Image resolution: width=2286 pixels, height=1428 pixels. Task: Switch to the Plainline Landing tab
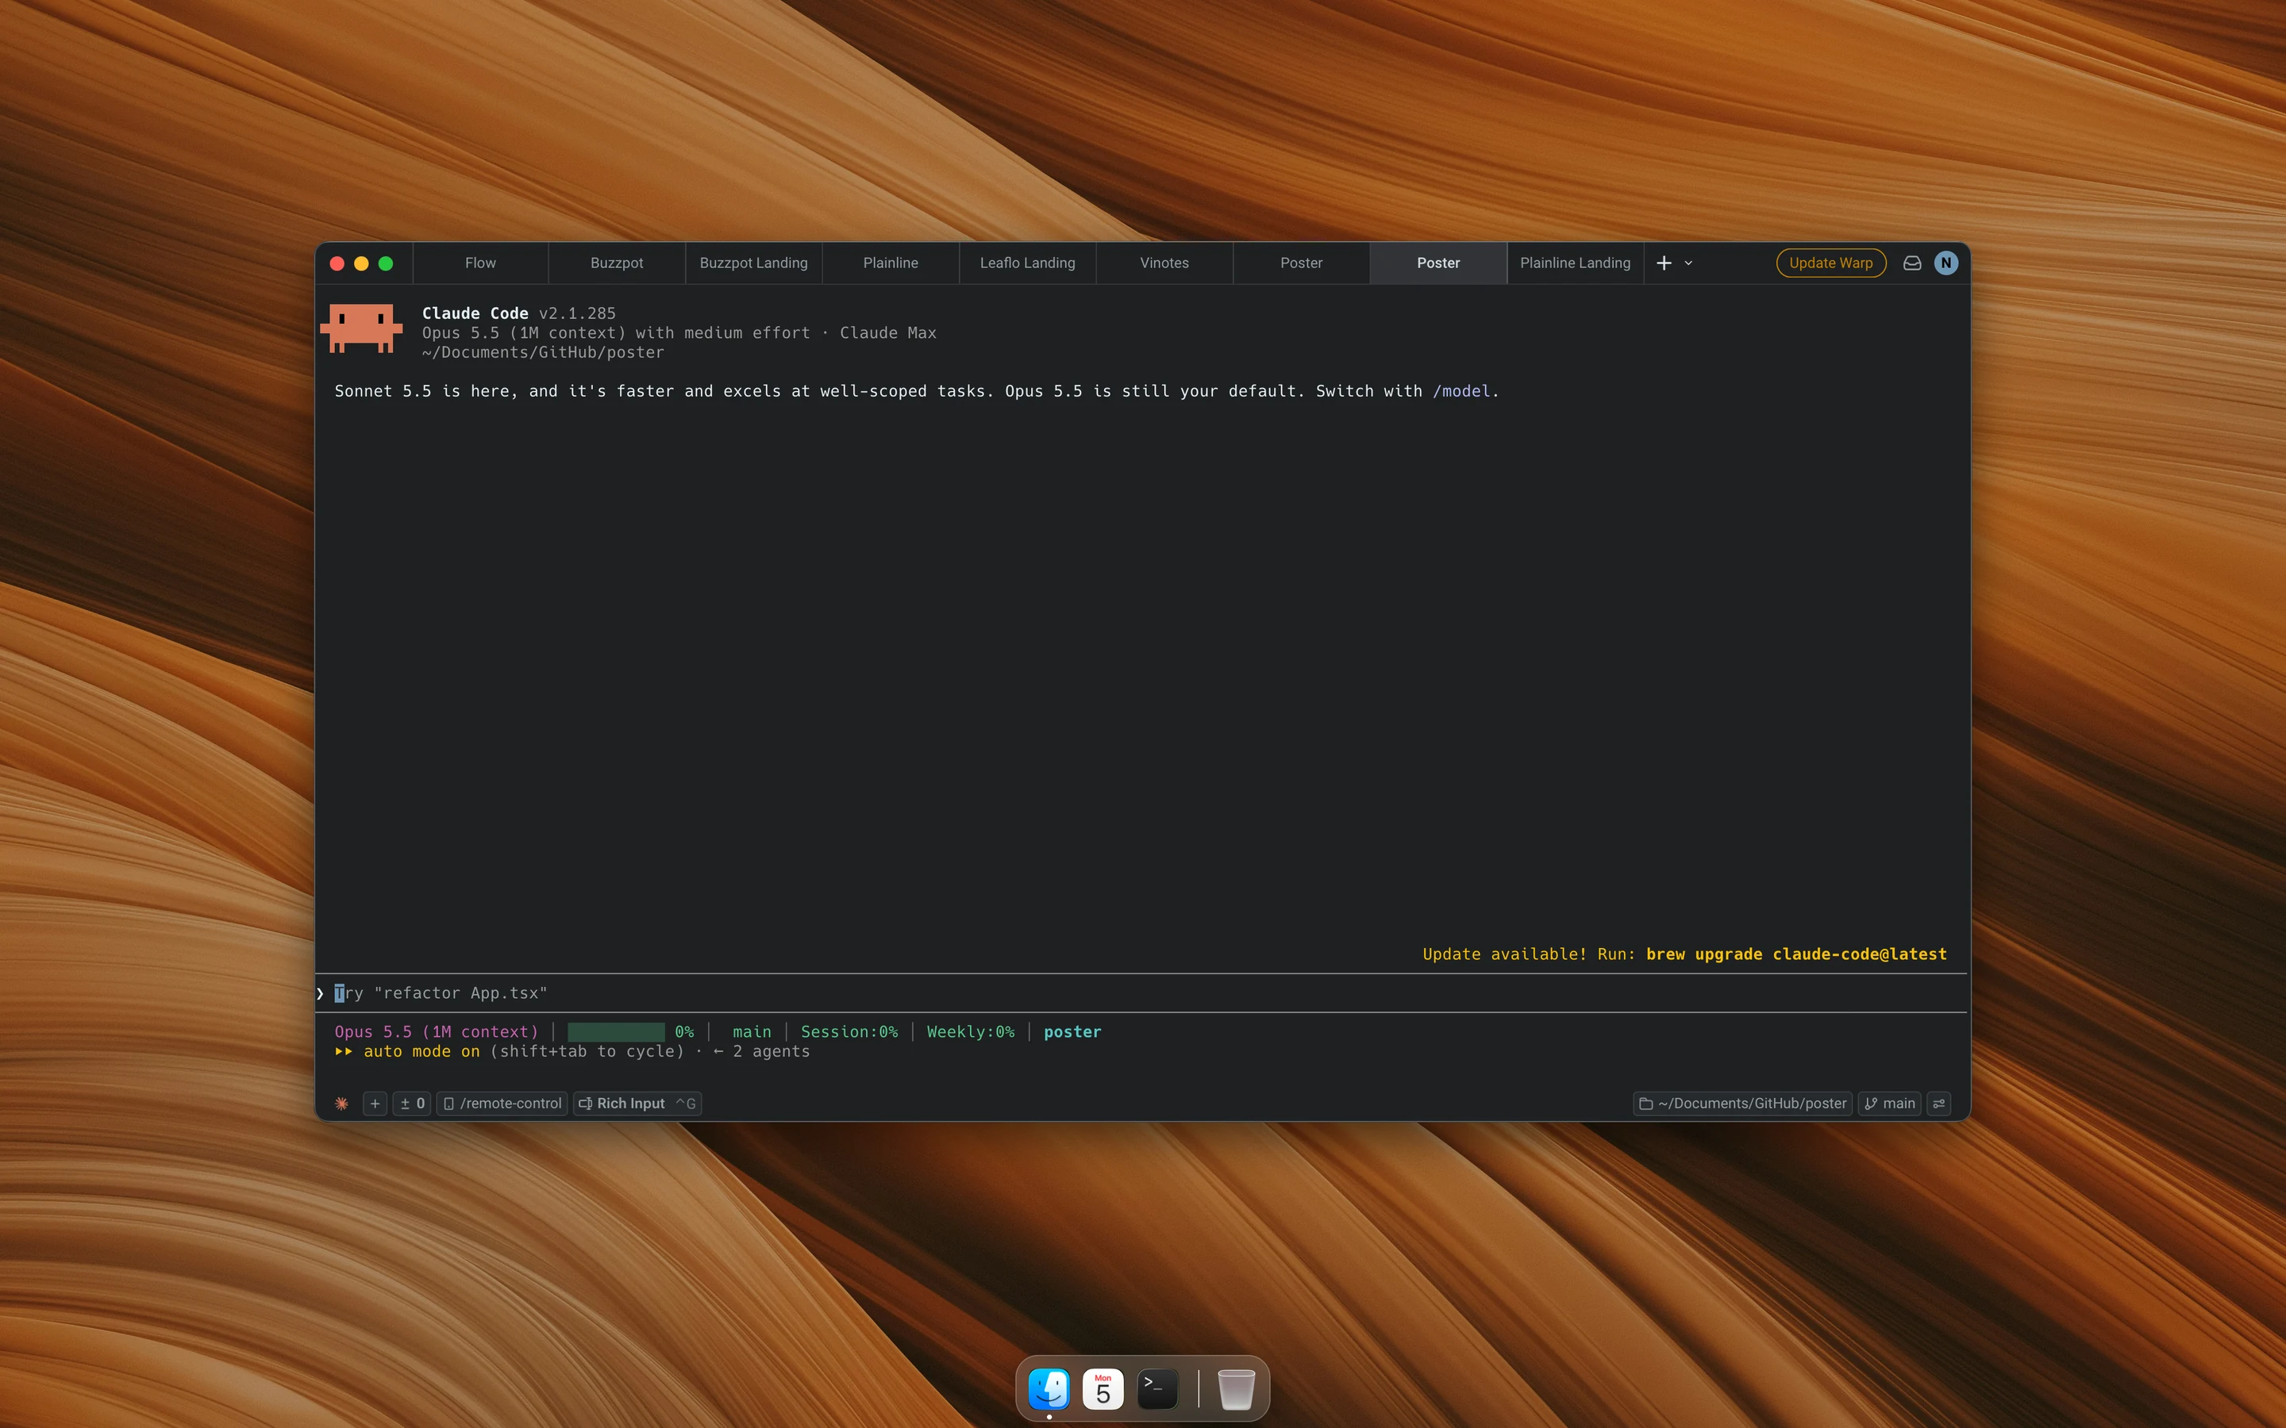pos(1575,263)
